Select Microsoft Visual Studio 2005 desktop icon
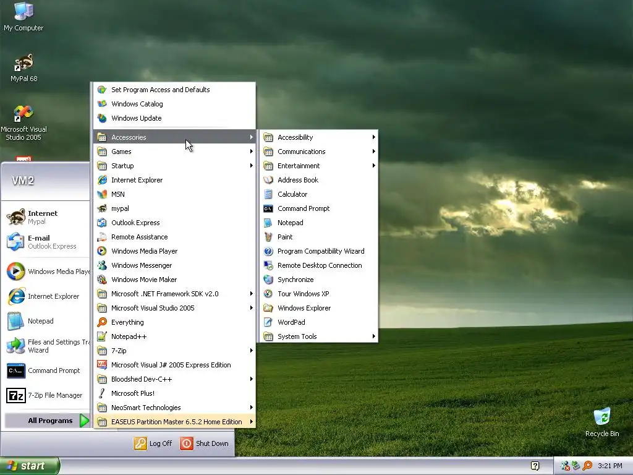 click(x=23, y=123)
